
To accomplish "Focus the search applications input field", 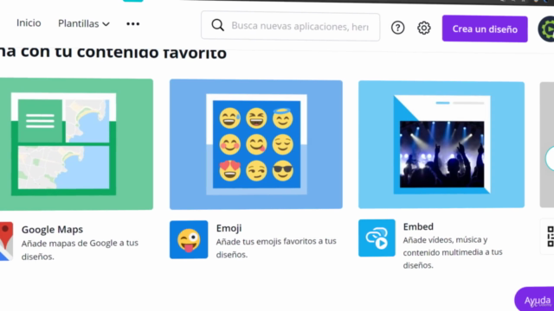I will point(291,26).
